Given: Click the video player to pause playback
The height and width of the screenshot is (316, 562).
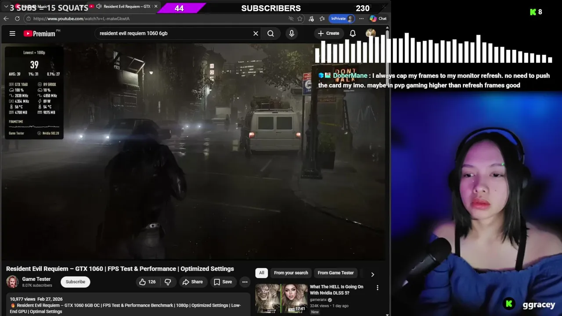Looking at the screenshot, I should click(x=194, y=151).
